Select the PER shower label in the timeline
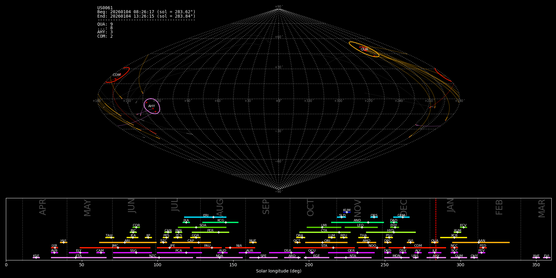556x278 pixels. click(x=210, y=231)
